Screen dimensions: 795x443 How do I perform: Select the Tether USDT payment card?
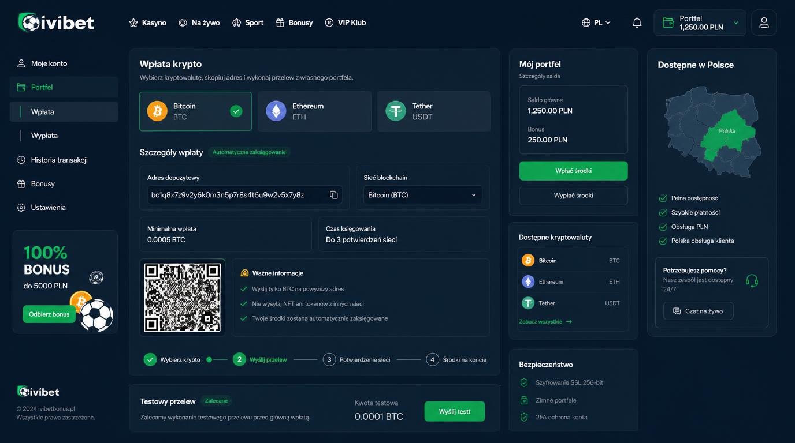(434, 111)
